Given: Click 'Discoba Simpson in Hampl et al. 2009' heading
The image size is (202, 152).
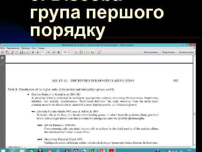Looking at the screenshot, I should [56, 94].
